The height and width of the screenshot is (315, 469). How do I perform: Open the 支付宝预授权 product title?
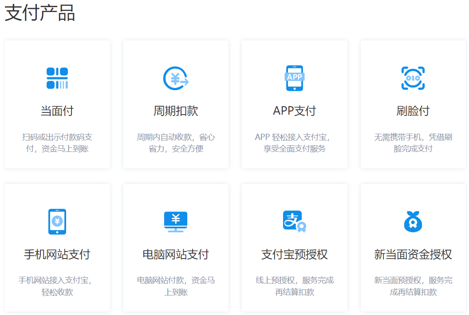click(x=295, y=254)
